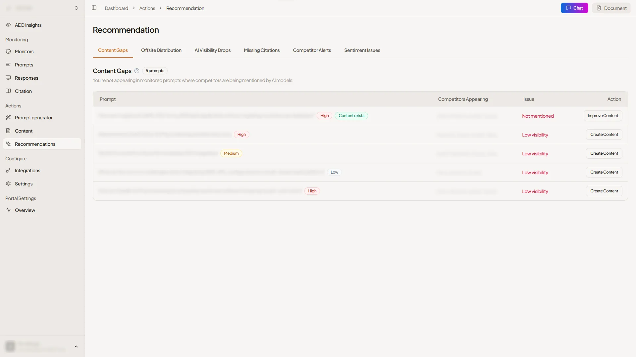
Task: Click the High badge in the second row
Action: point(241,135)
